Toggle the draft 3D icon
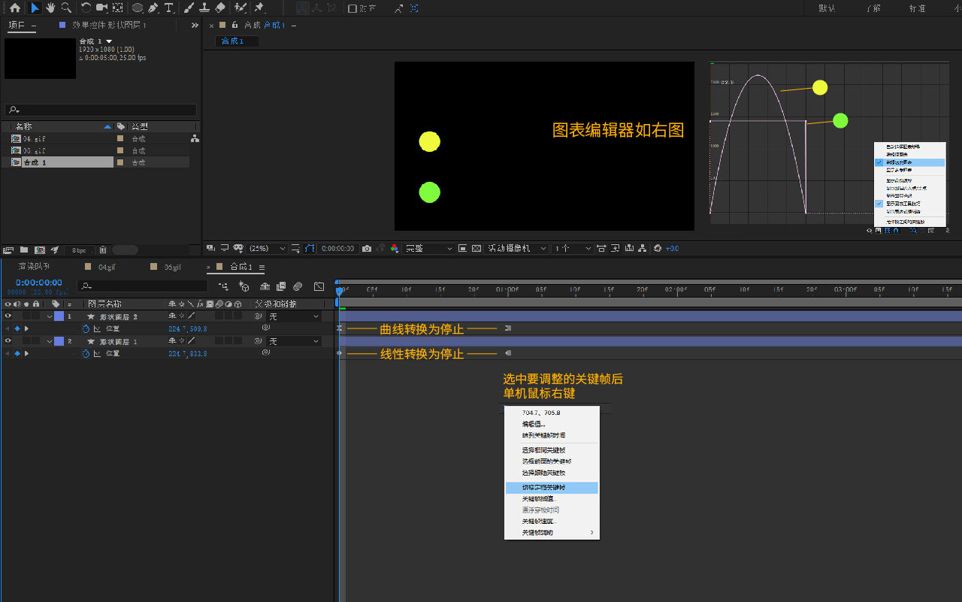 (x=244, y=286)
